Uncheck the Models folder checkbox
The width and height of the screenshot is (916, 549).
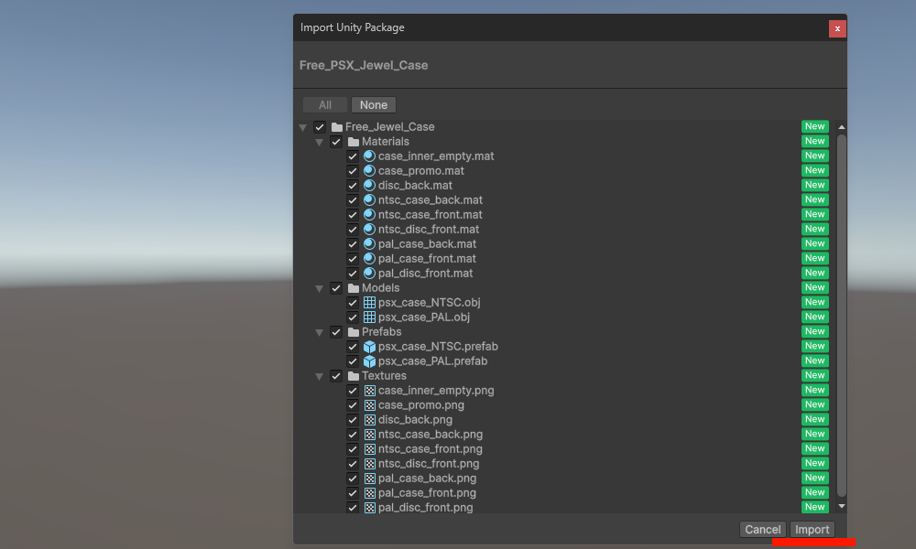(x=336, y=288)
